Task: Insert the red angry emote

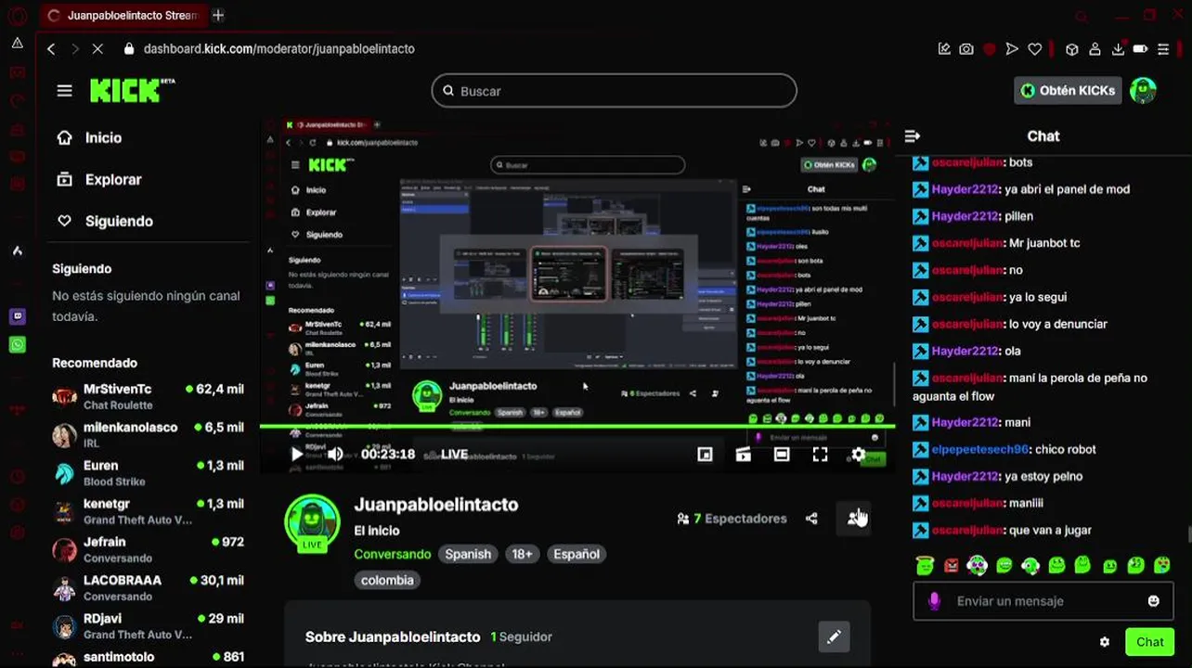Action: click(951, 564)
